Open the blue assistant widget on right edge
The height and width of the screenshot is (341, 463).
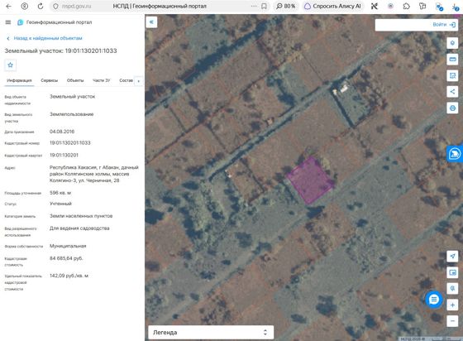point(455,154)
